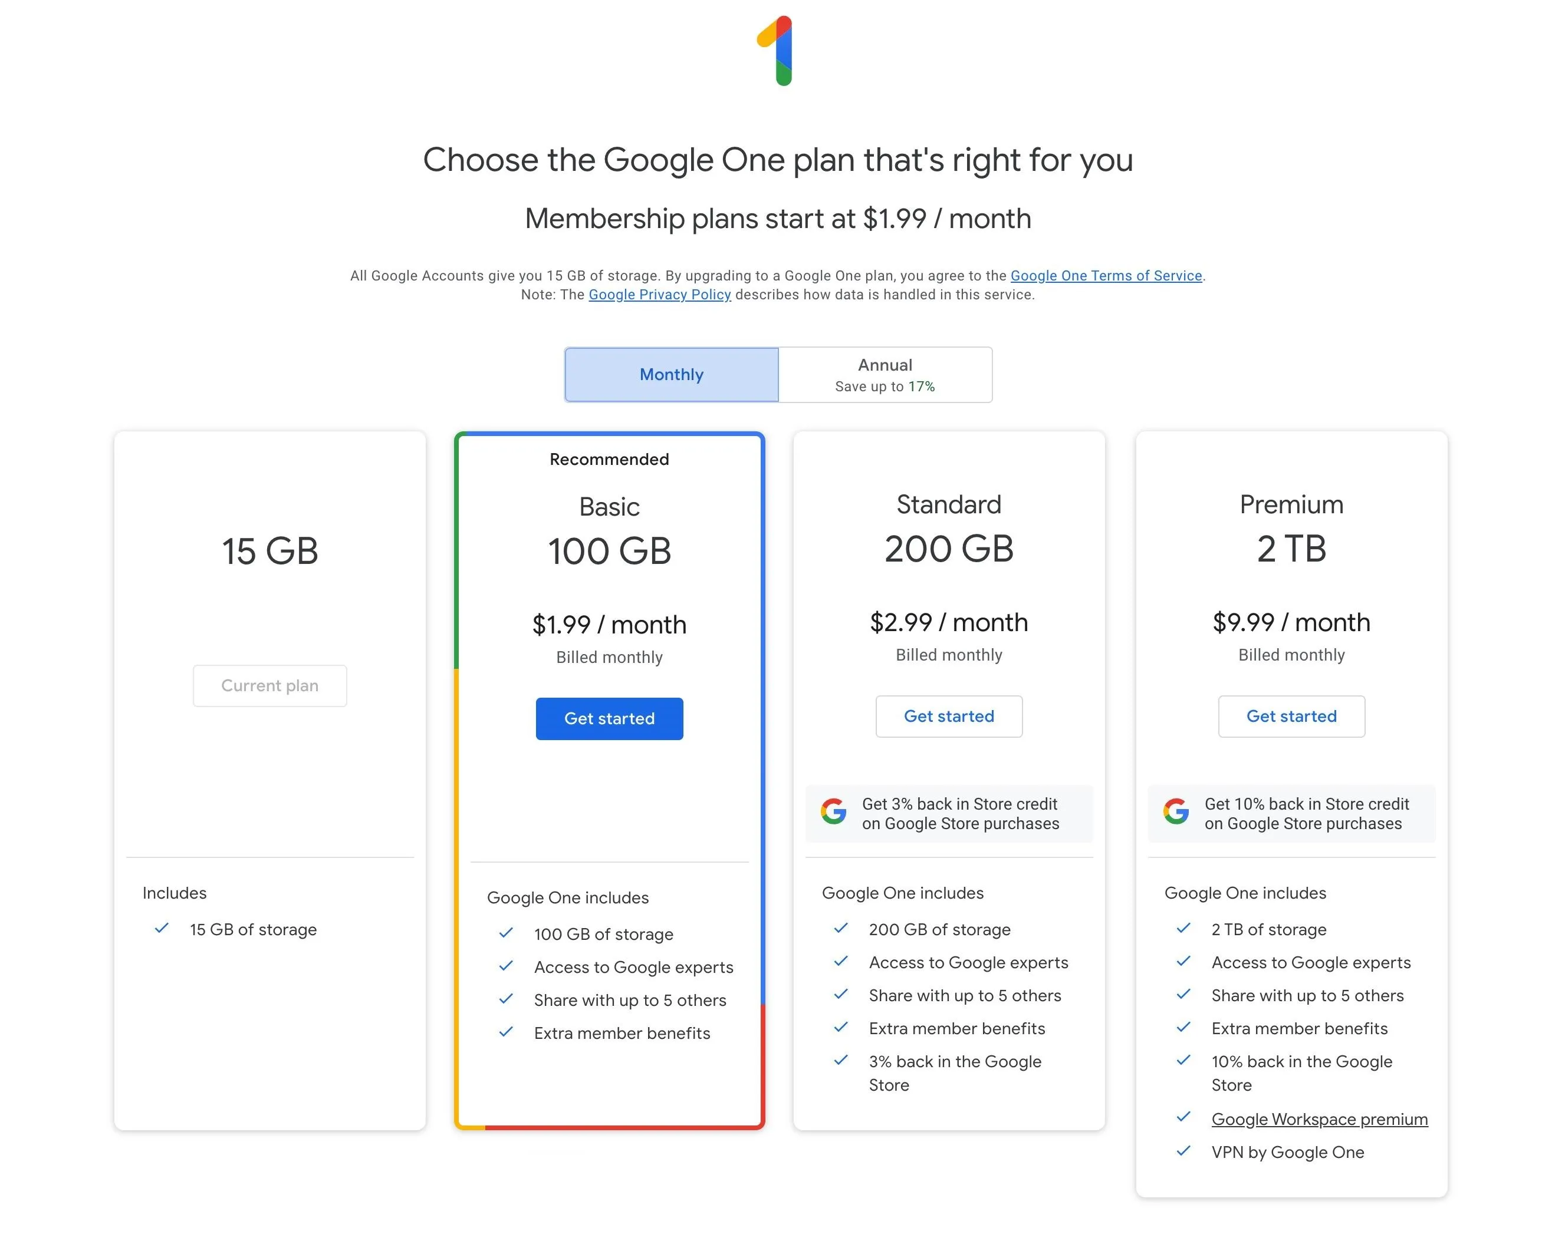Click checkmark beside Google Workspace premium
1565x1241 pixels.
pyautogui.click(x=1184, y=1118)
